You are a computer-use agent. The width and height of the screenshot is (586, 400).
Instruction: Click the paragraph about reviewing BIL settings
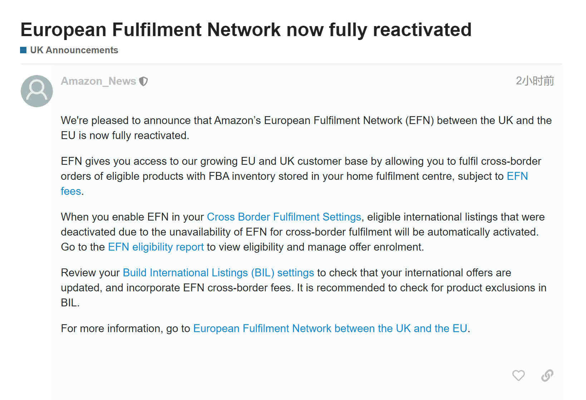[304, 288]
